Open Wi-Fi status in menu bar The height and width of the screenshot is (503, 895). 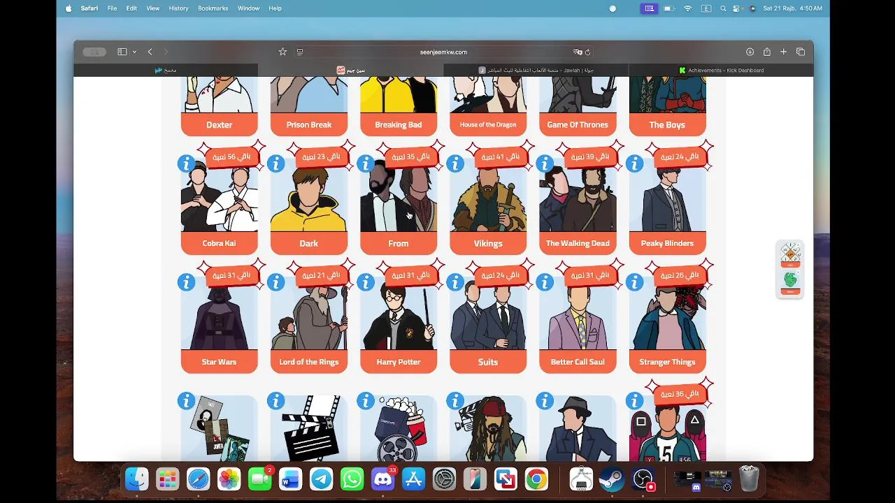point(687,8)
